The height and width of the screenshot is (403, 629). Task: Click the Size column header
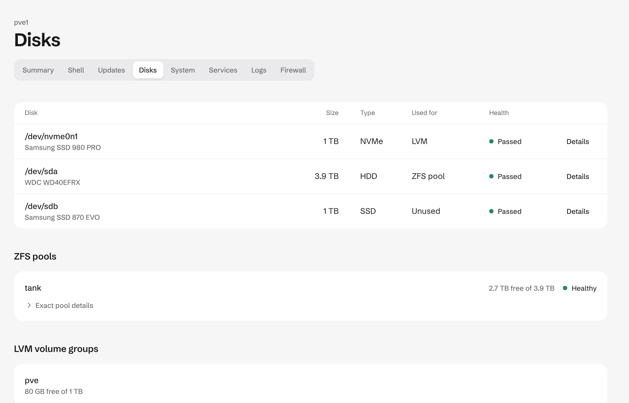pyautogui.click(x=332, y=113)
